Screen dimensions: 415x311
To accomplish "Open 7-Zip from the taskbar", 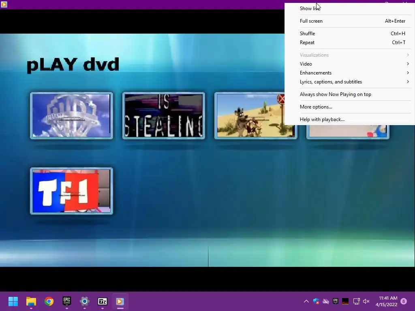I will [x=103, y=301].
